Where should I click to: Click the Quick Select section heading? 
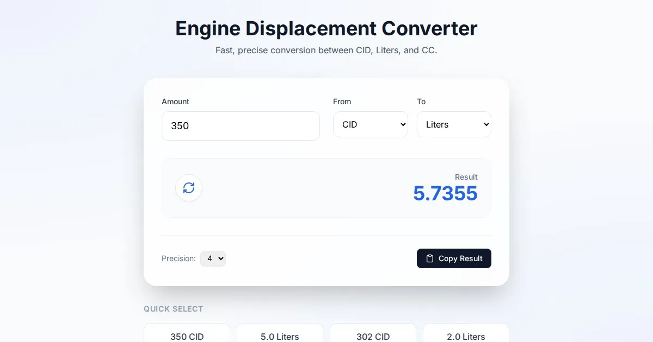coord(173,309)
